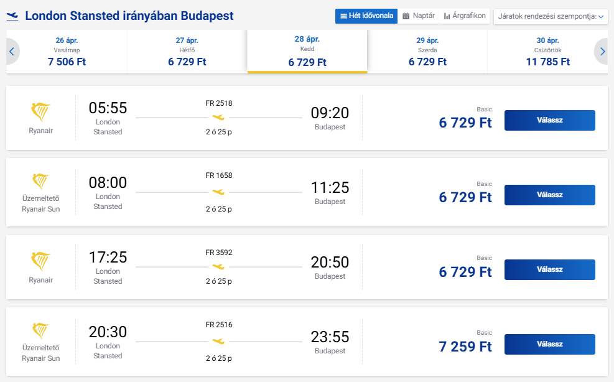Select the 27 ápr. Hétfő date tab

(x=187, y=52)
